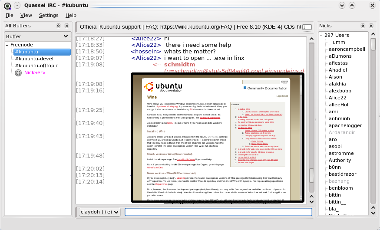The width and height of the screenshot is (380, 230).
Task: Open the File menu
Action: (10, 15)
